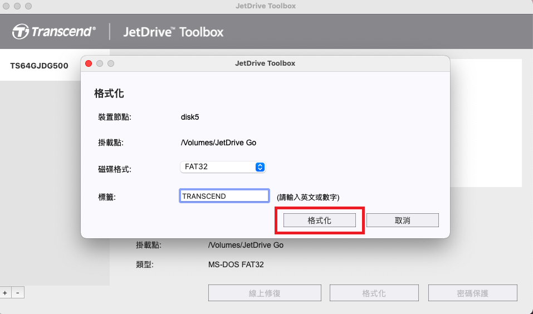The height and width of the screenshot is (314, 533).
Task: Click the (請輸入英文或數字) hint text
Action: pyautogui.click(x=308, y=197)
